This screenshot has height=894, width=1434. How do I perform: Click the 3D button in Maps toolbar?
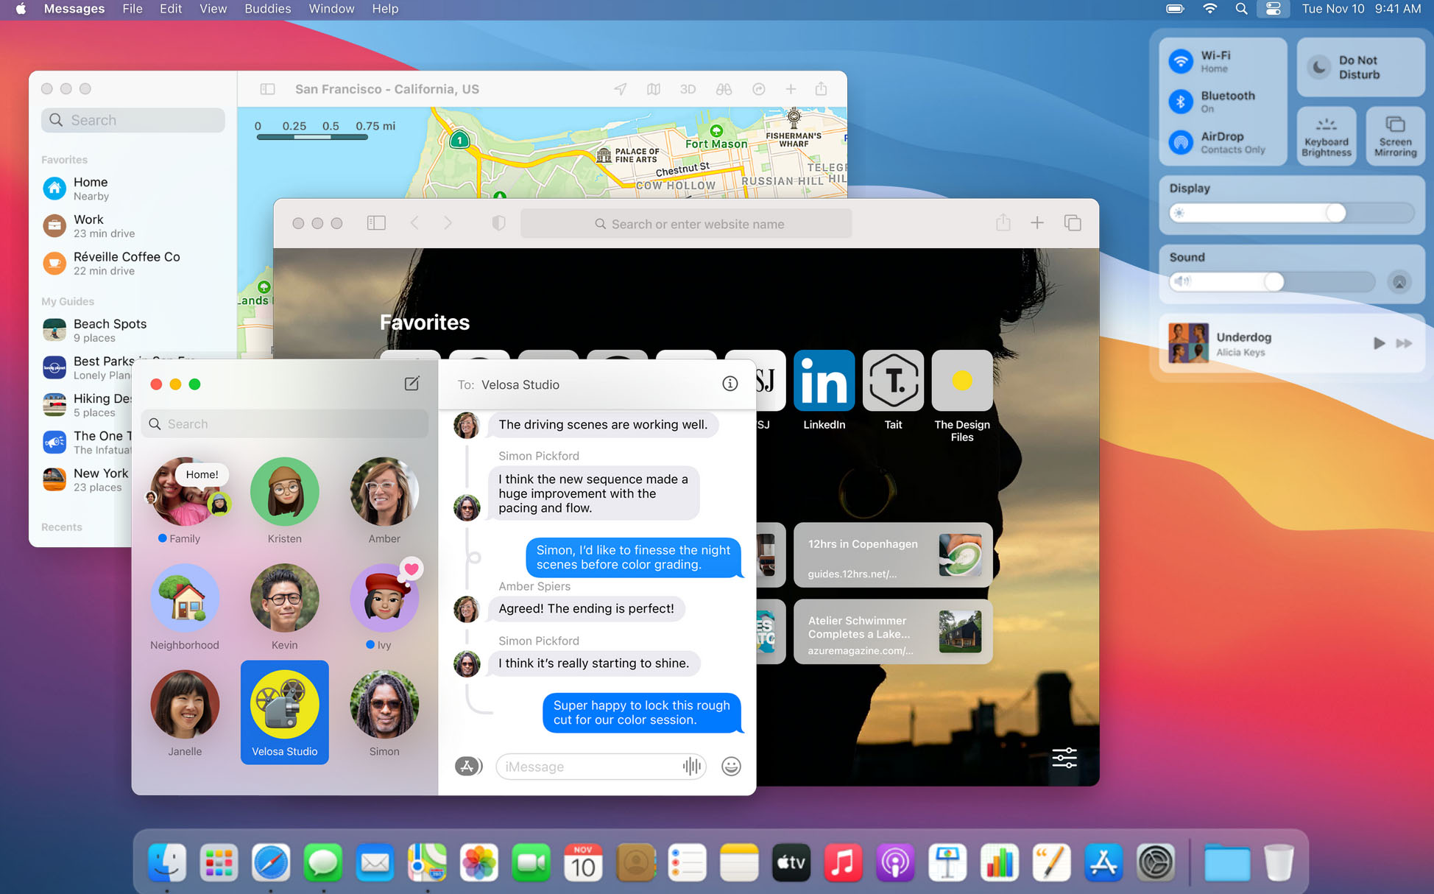(685, 91)
